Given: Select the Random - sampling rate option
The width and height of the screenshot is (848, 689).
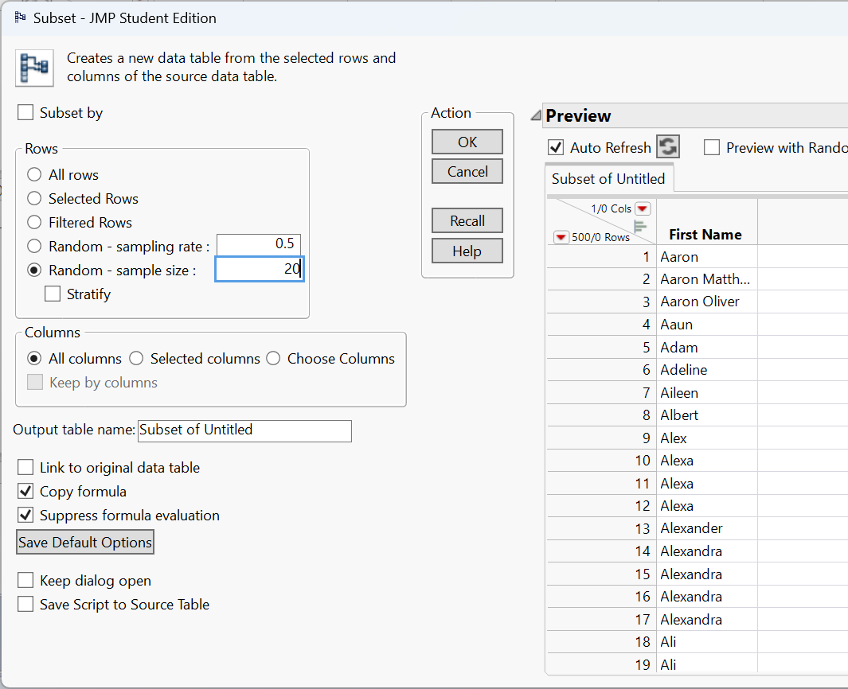Looking at the screenshot, I should tap(34, 247).
